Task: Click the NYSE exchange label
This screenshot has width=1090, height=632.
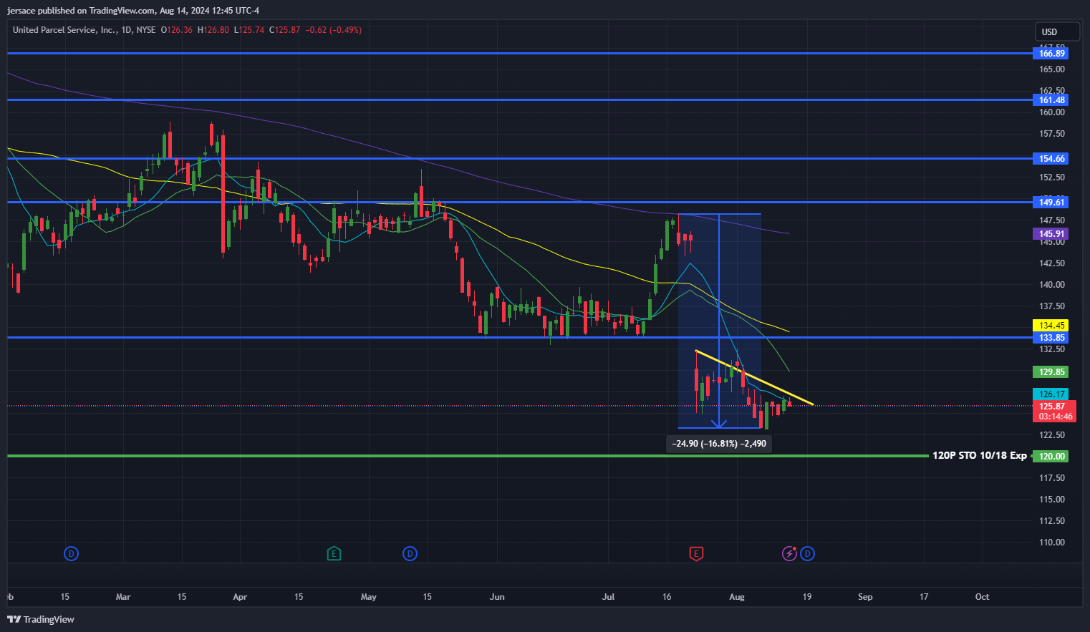Action: click(146, 30)
